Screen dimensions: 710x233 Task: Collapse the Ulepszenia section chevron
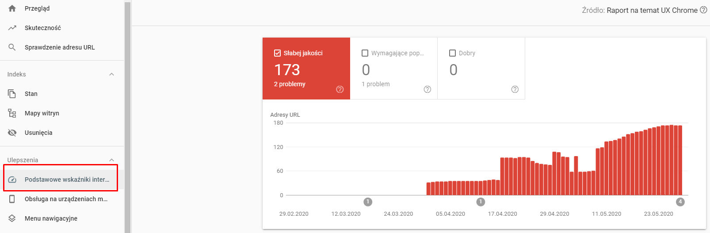(x=111, y=160)
